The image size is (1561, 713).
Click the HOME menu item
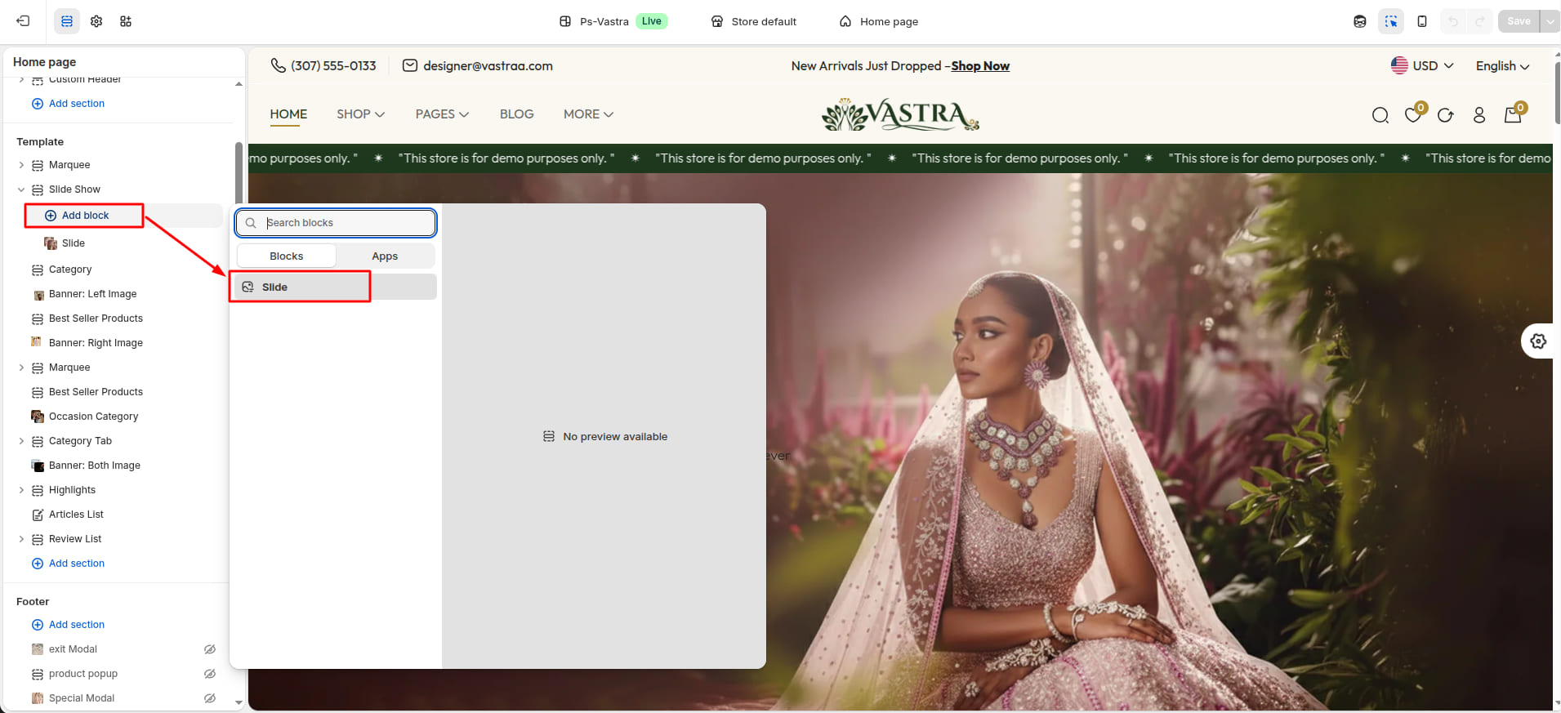tap(289, 114)
